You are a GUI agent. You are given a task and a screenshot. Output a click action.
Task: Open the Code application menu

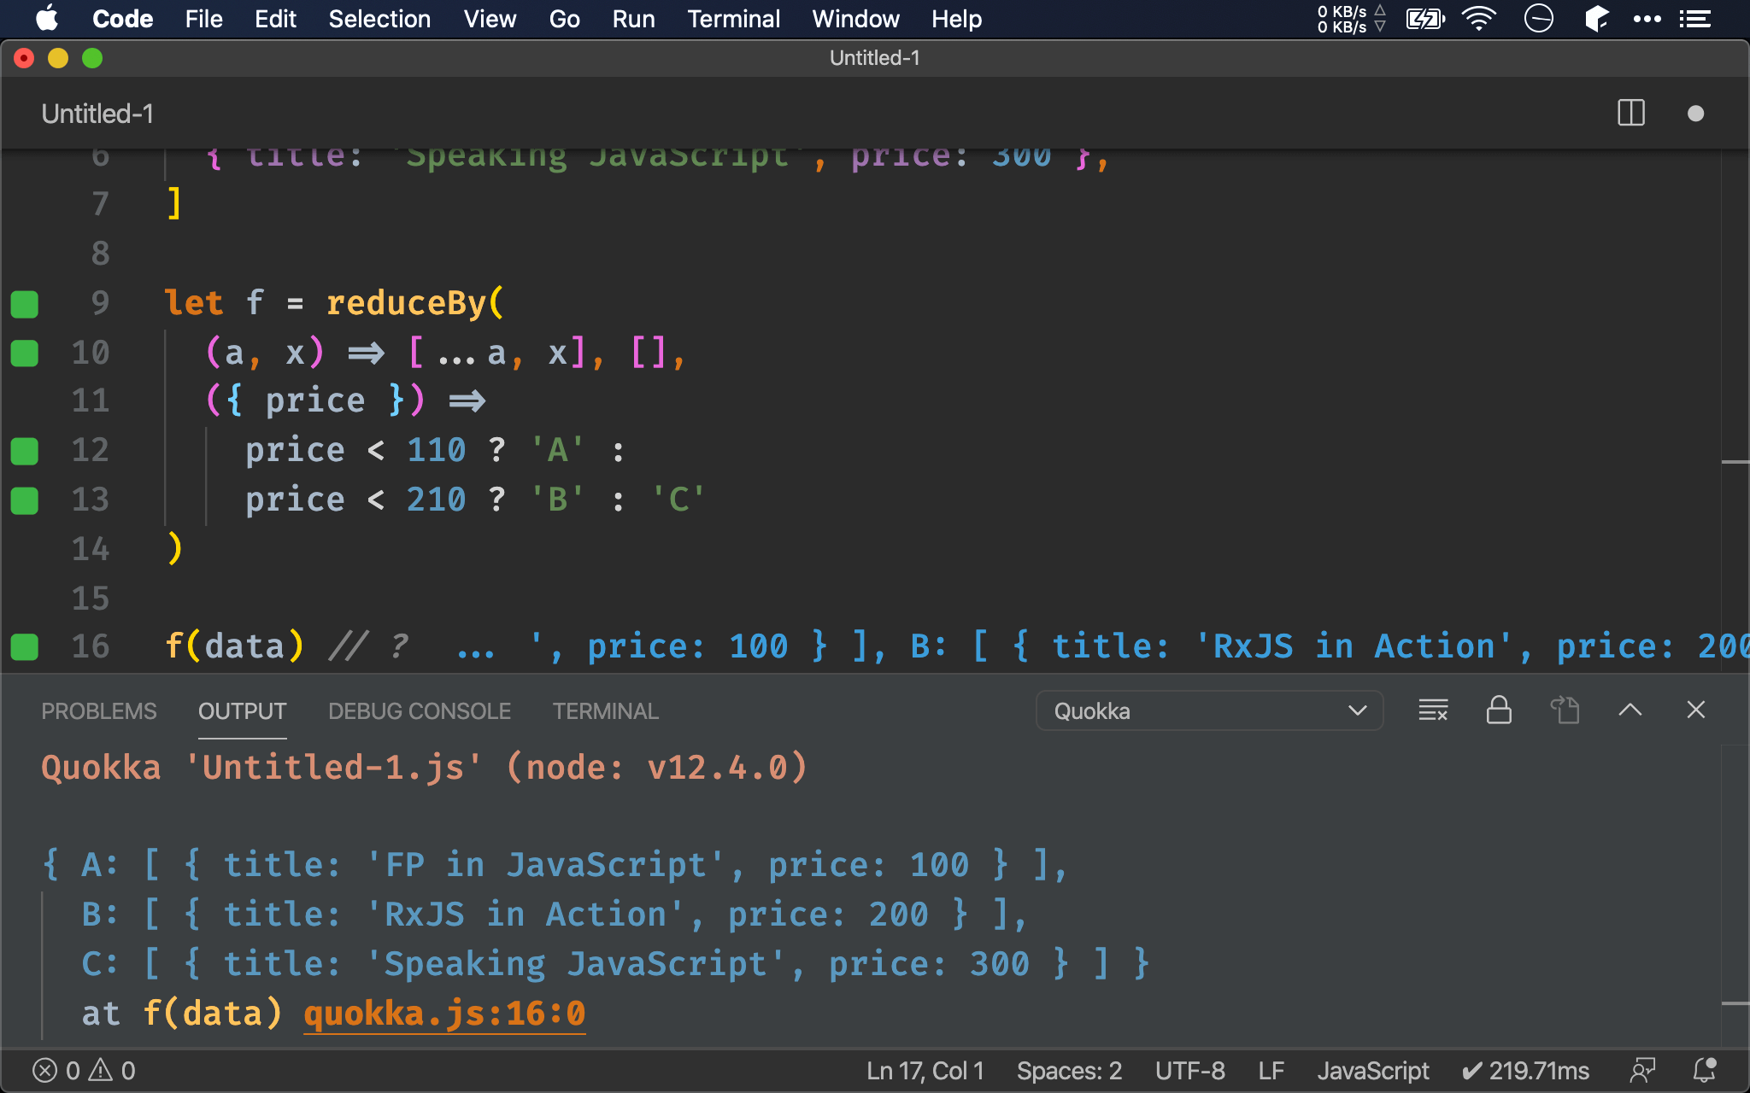122,19
